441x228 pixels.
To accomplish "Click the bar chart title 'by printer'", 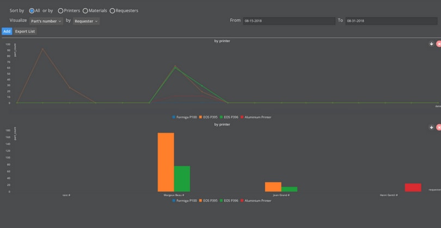I will click(x=222, y=124).
